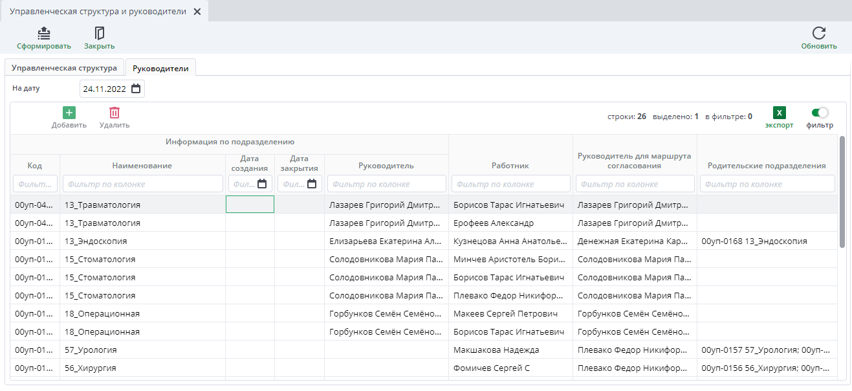Toggle the фильтр switch
Image resolution: width=852 pixels, height=391 pixels.
820,113
